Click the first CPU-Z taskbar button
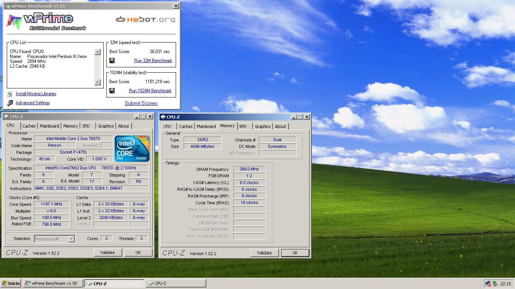This screenshot has height=289, width=515. pos(115,283)
